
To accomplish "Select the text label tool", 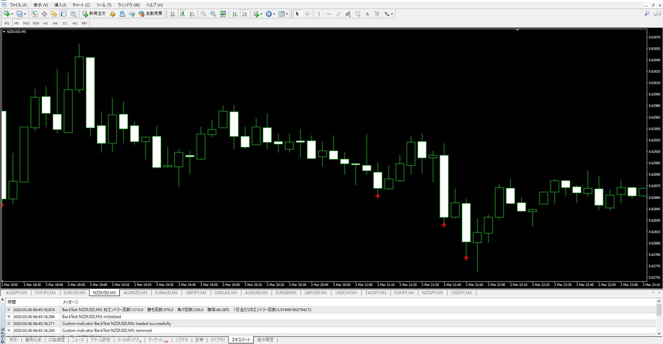I will click(377, 14).
